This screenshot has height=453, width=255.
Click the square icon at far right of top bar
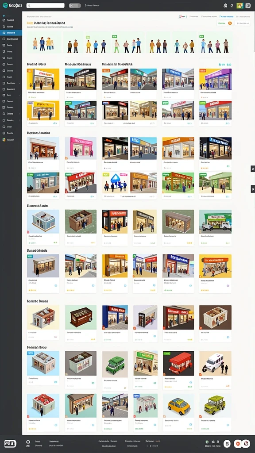248,5
